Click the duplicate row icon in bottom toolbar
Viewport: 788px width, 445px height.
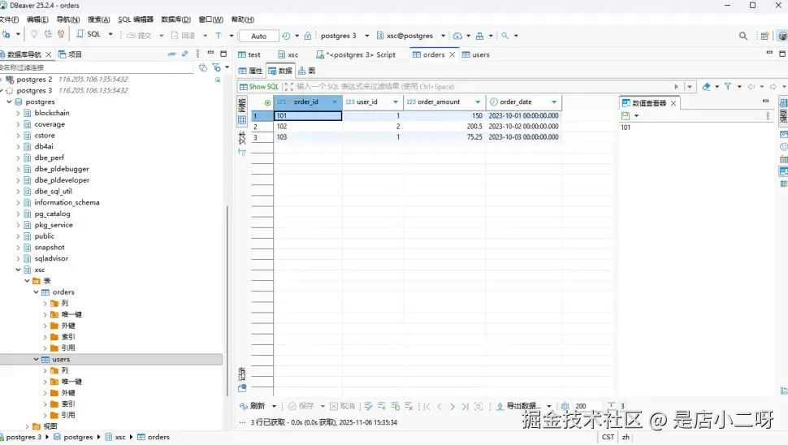[395, 406]
